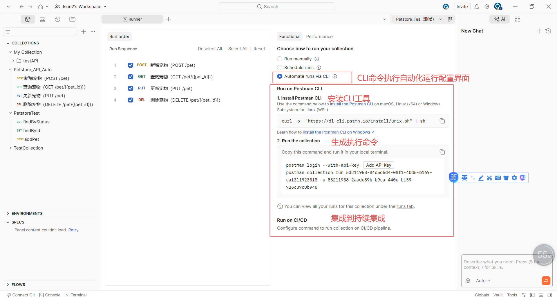The image size is (557, 299).
Task: Show info for Schedule runs option
Action: pyautogui.click(x=319, y=68)
